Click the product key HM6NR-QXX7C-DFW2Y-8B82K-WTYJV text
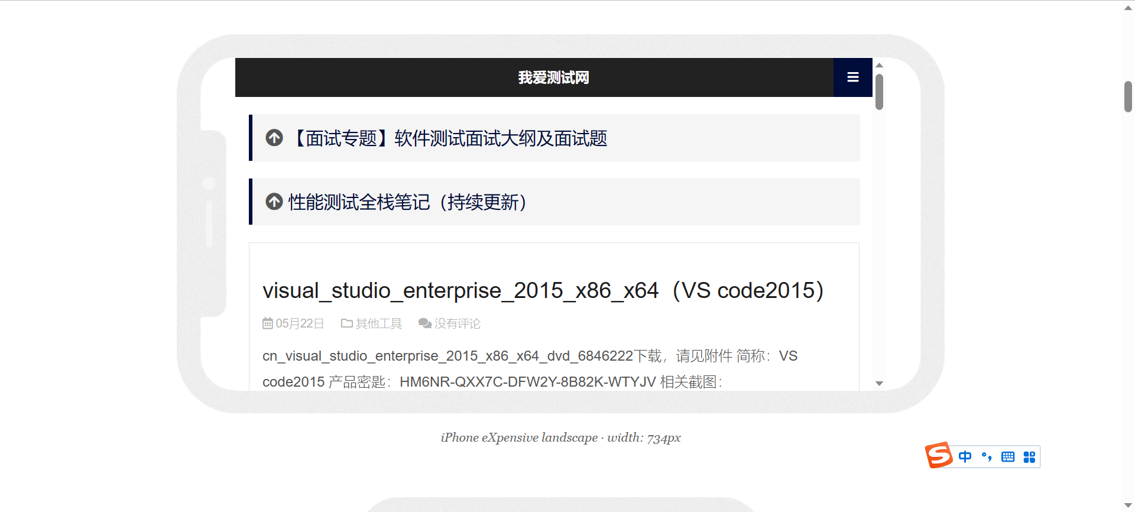This screenshot has height=512, width=1135. pyautogui.click(x=528, y=382)
